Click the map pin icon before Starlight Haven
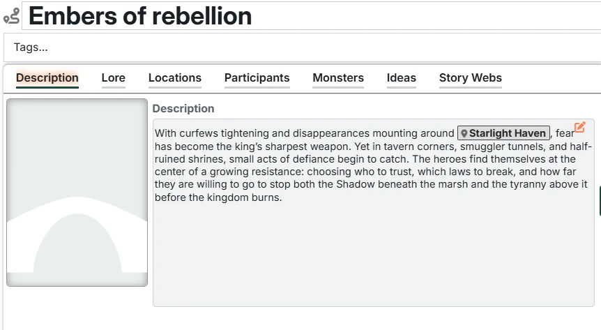This screenshot has width=601, height=330. 464,133
